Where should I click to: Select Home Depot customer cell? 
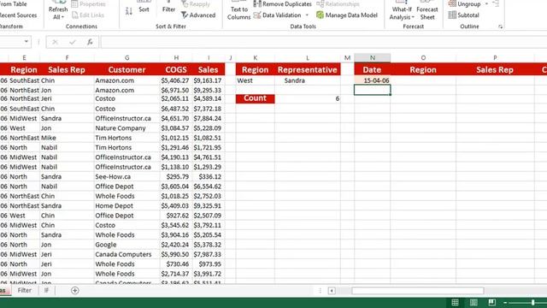[127, 206]
